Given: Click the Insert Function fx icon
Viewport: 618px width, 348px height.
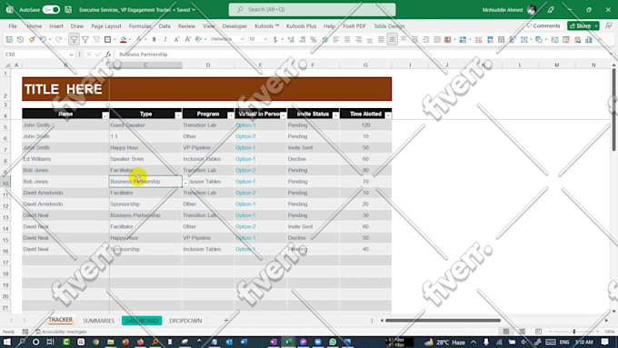Looking at the screenshot, I should (x=108, y=55).
